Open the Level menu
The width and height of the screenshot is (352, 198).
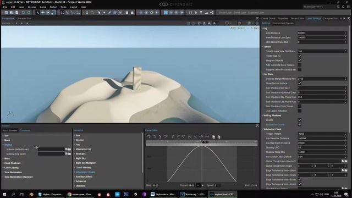(x=21, y=7)
